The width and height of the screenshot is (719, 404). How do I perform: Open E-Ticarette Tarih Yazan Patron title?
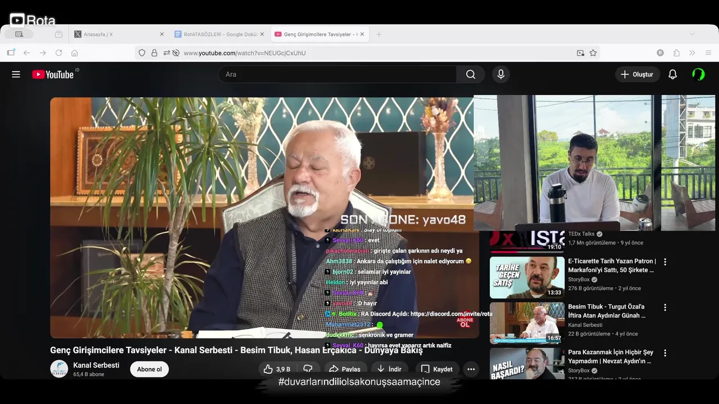612,265
